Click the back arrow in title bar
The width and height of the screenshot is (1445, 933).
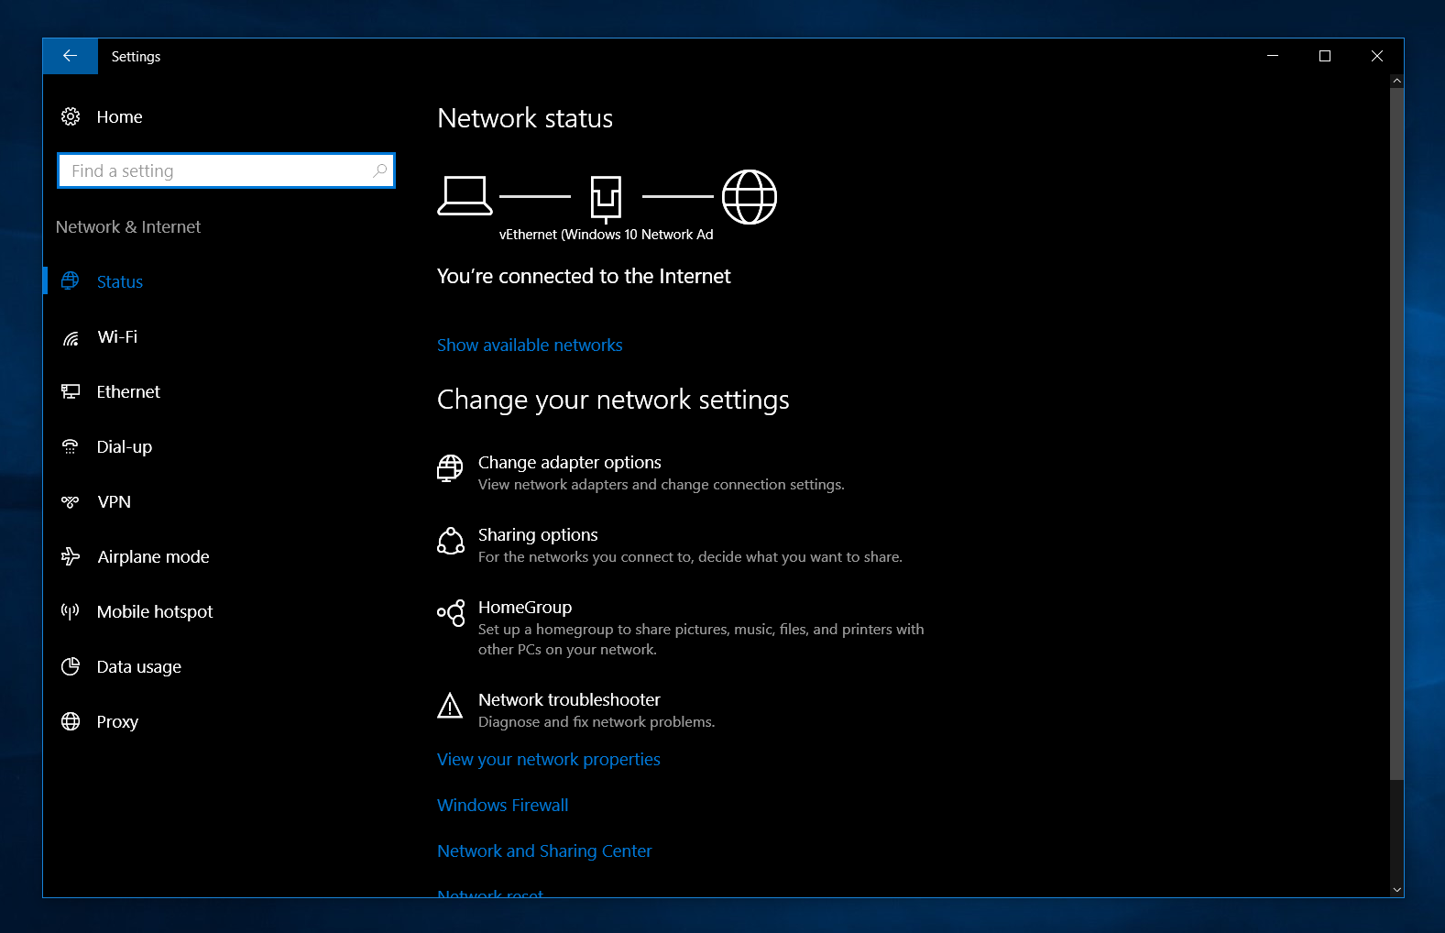(x=70, y=56)
